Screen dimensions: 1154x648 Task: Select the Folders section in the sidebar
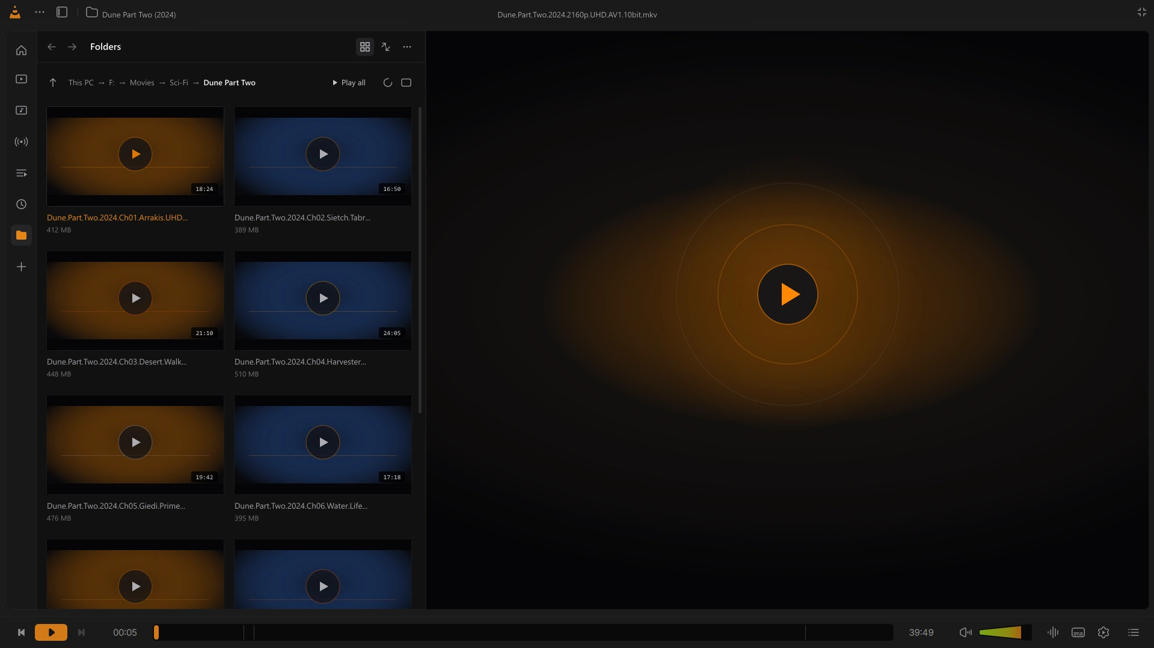pos(21,235)
